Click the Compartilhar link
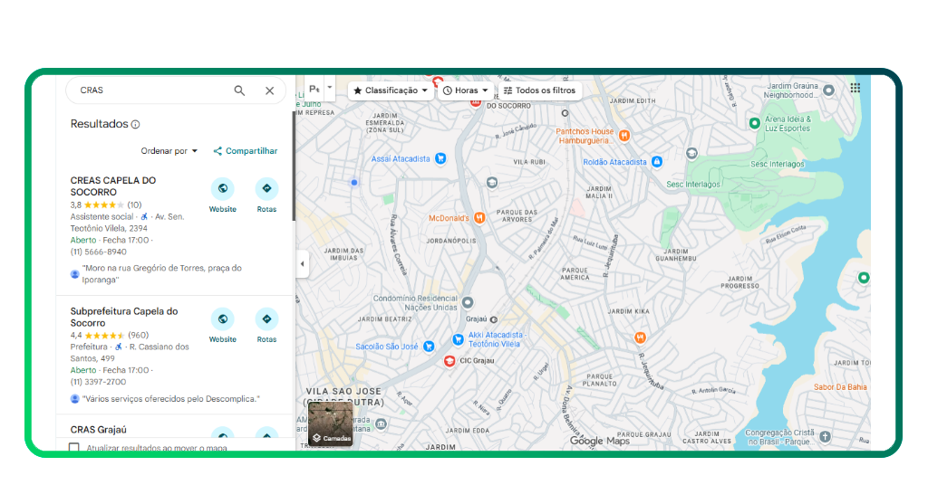The width and height of the screenshot is (928, 485). tap(246, 151)
